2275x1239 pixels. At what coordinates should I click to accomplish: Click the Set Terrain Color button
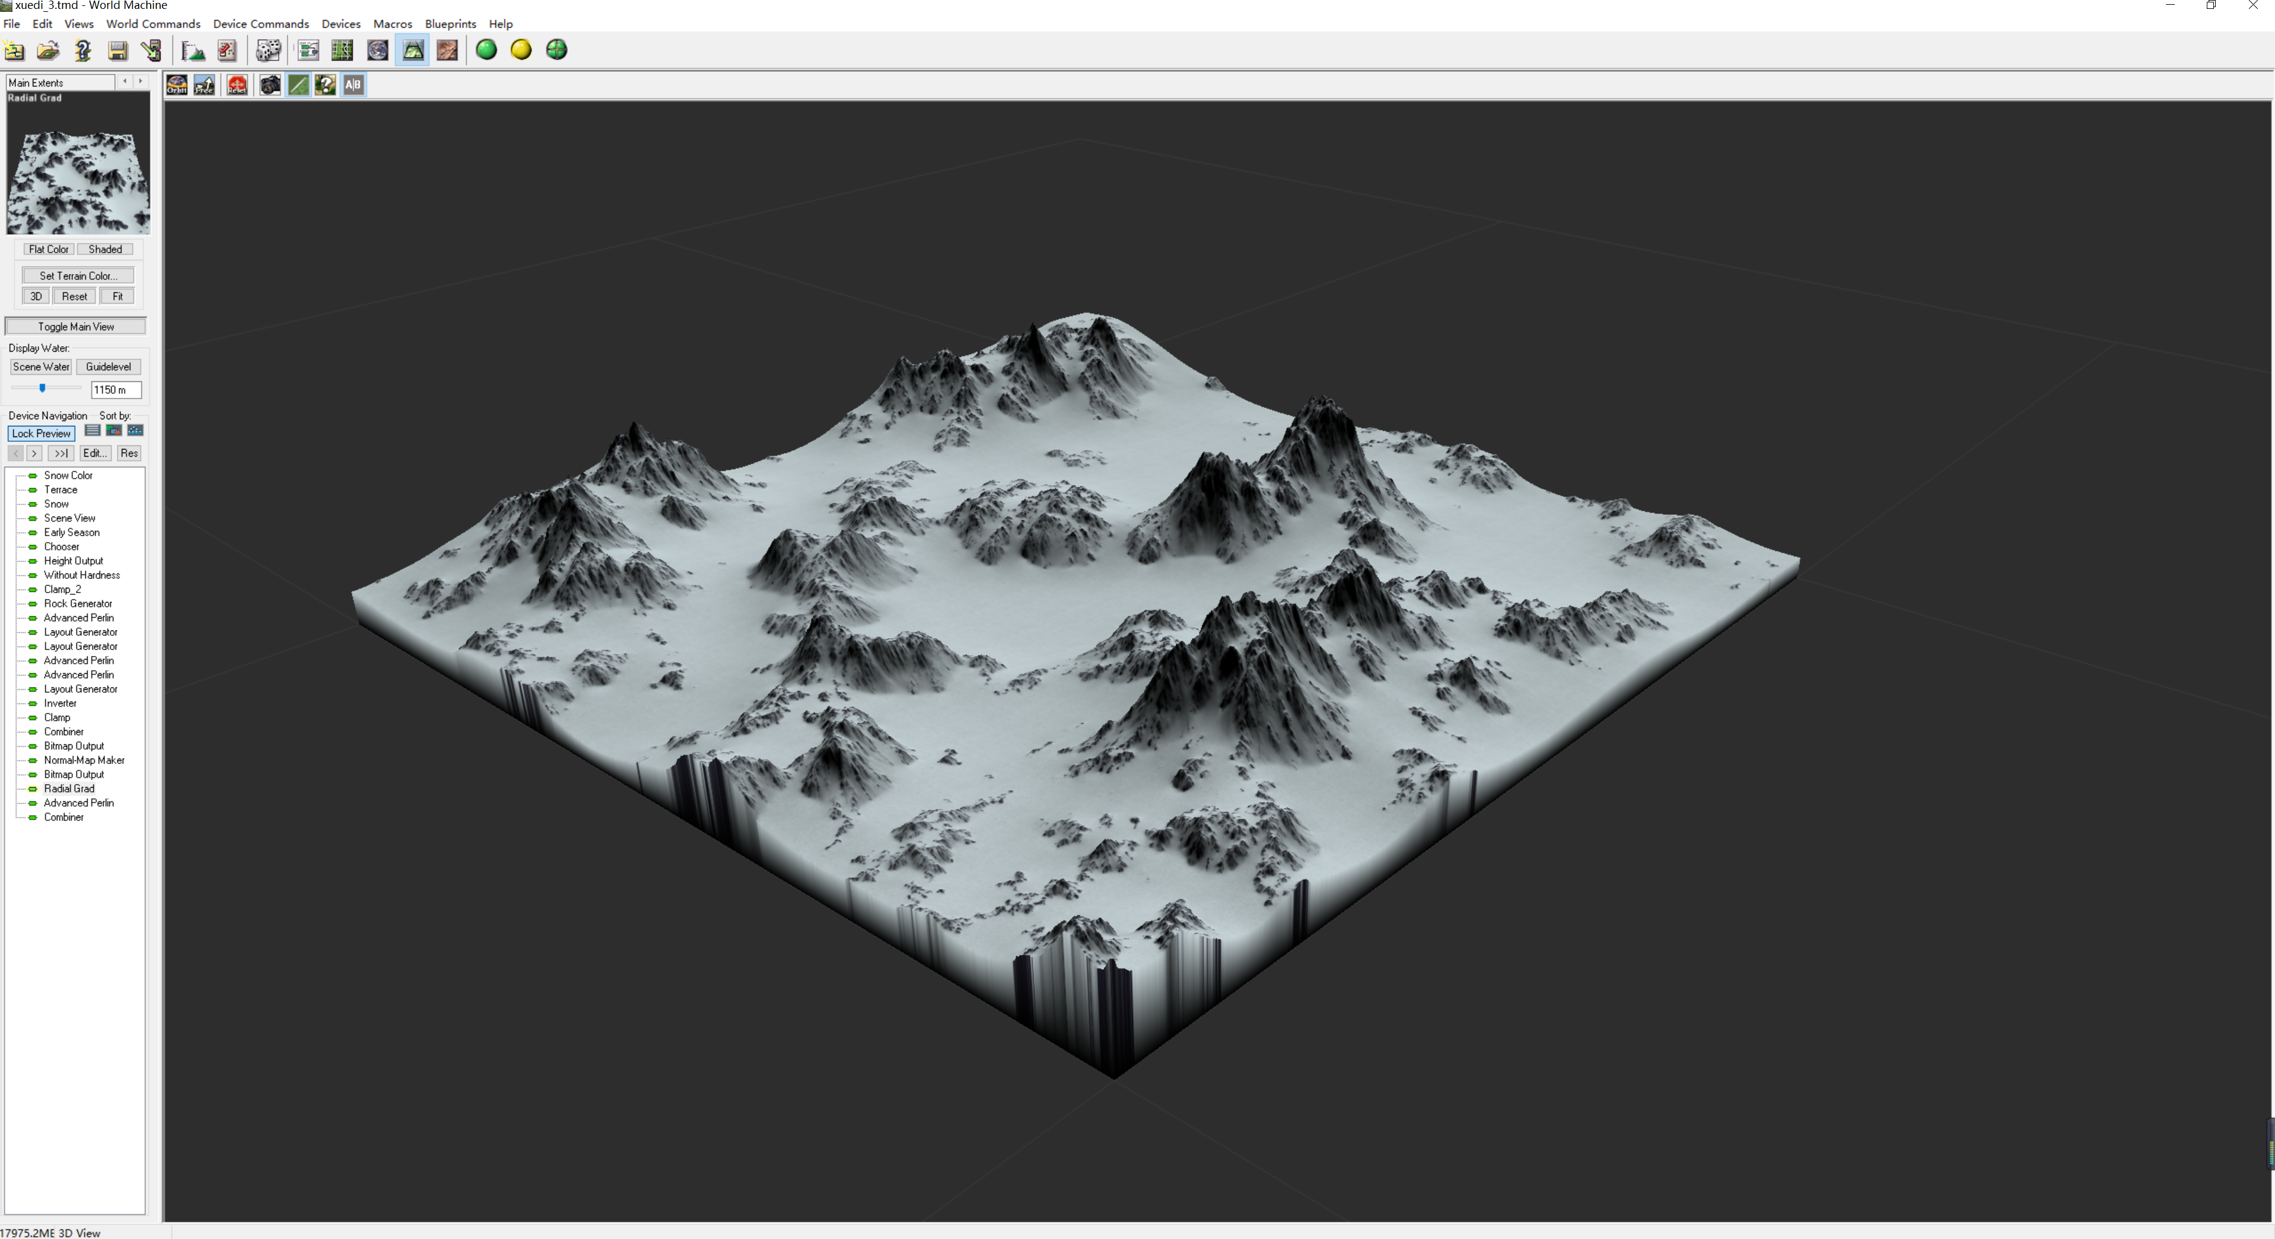[x=78, y=276]
